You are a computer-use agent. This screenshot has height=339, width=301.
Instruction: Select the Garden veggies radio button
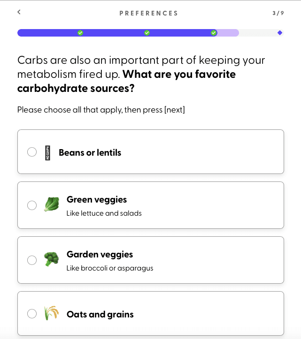pyautogui.click(x=32, y=260)
